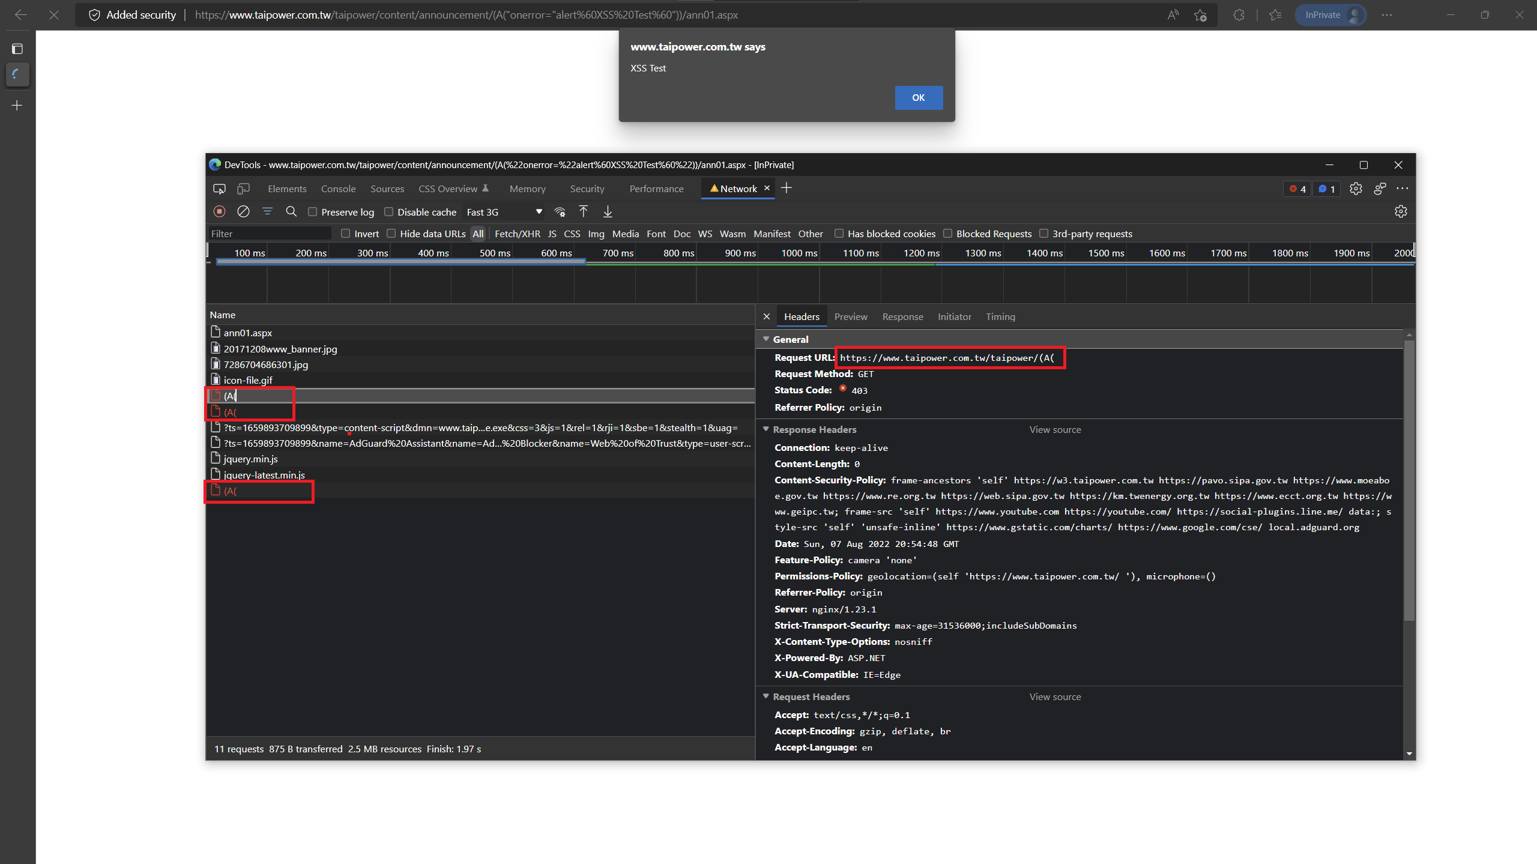This screenshot has width=1537, height=864.
Task: Add a new DevTools tool with plus icon
Action: pyautogui.click(x=787, y=189)
